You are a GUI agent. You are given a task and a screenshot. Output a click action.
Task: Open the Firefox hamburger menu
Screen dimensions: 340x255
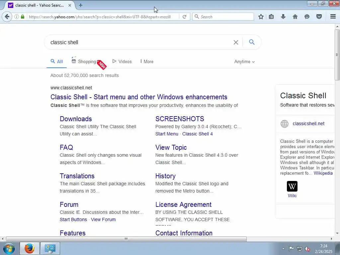pyautogui.click(x=333, y=17)
